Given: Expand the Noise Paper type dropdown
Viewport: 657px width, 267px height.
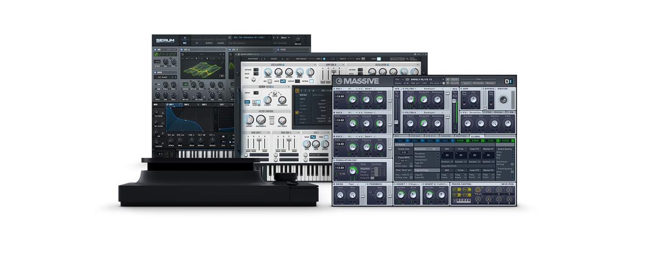Looking at the screenshot, I should tap(352, 184).
